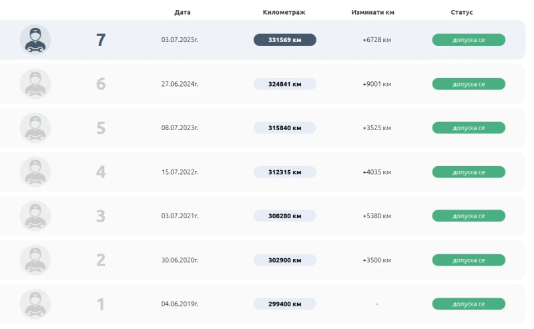Screen dimensions: 534x329
Task: Click the 'Статус' column header
Action: coord(461,13)
